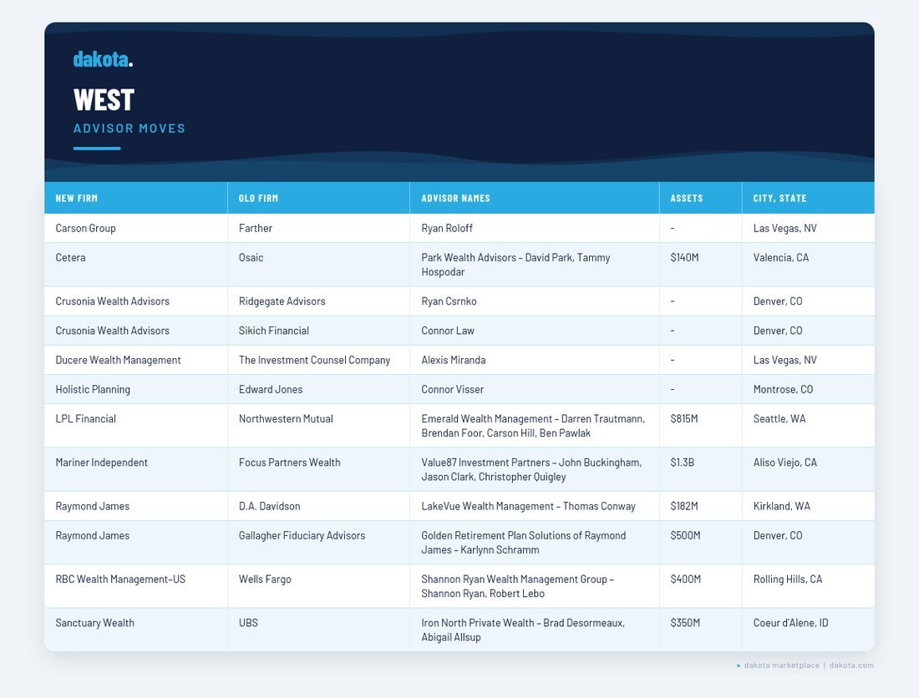Click the $182M assets value
Screen dimensions: 919x698
click(684, 507)
